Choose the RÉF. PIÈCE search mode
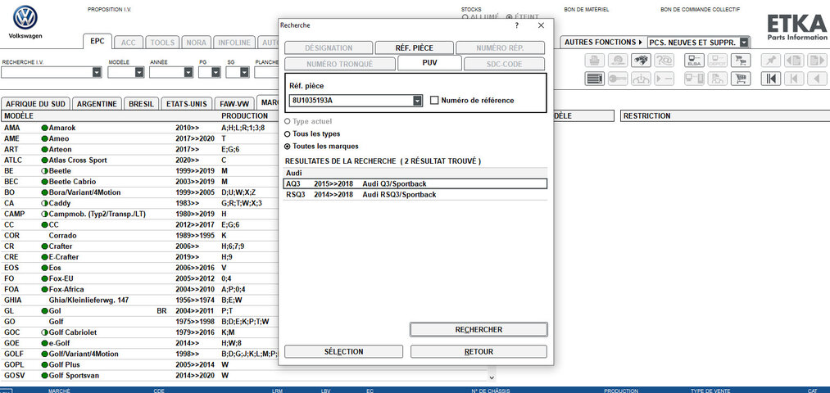This screenshot has width=830, height=393. click(x=415, y=47)
